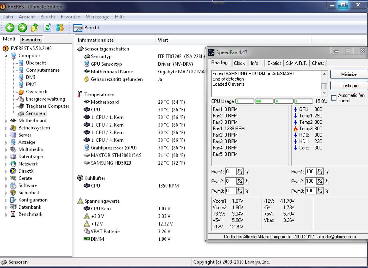Screen dimensions: 368x268
Task: Click the Geräte devices icon
Action: [x=13, y=178]
